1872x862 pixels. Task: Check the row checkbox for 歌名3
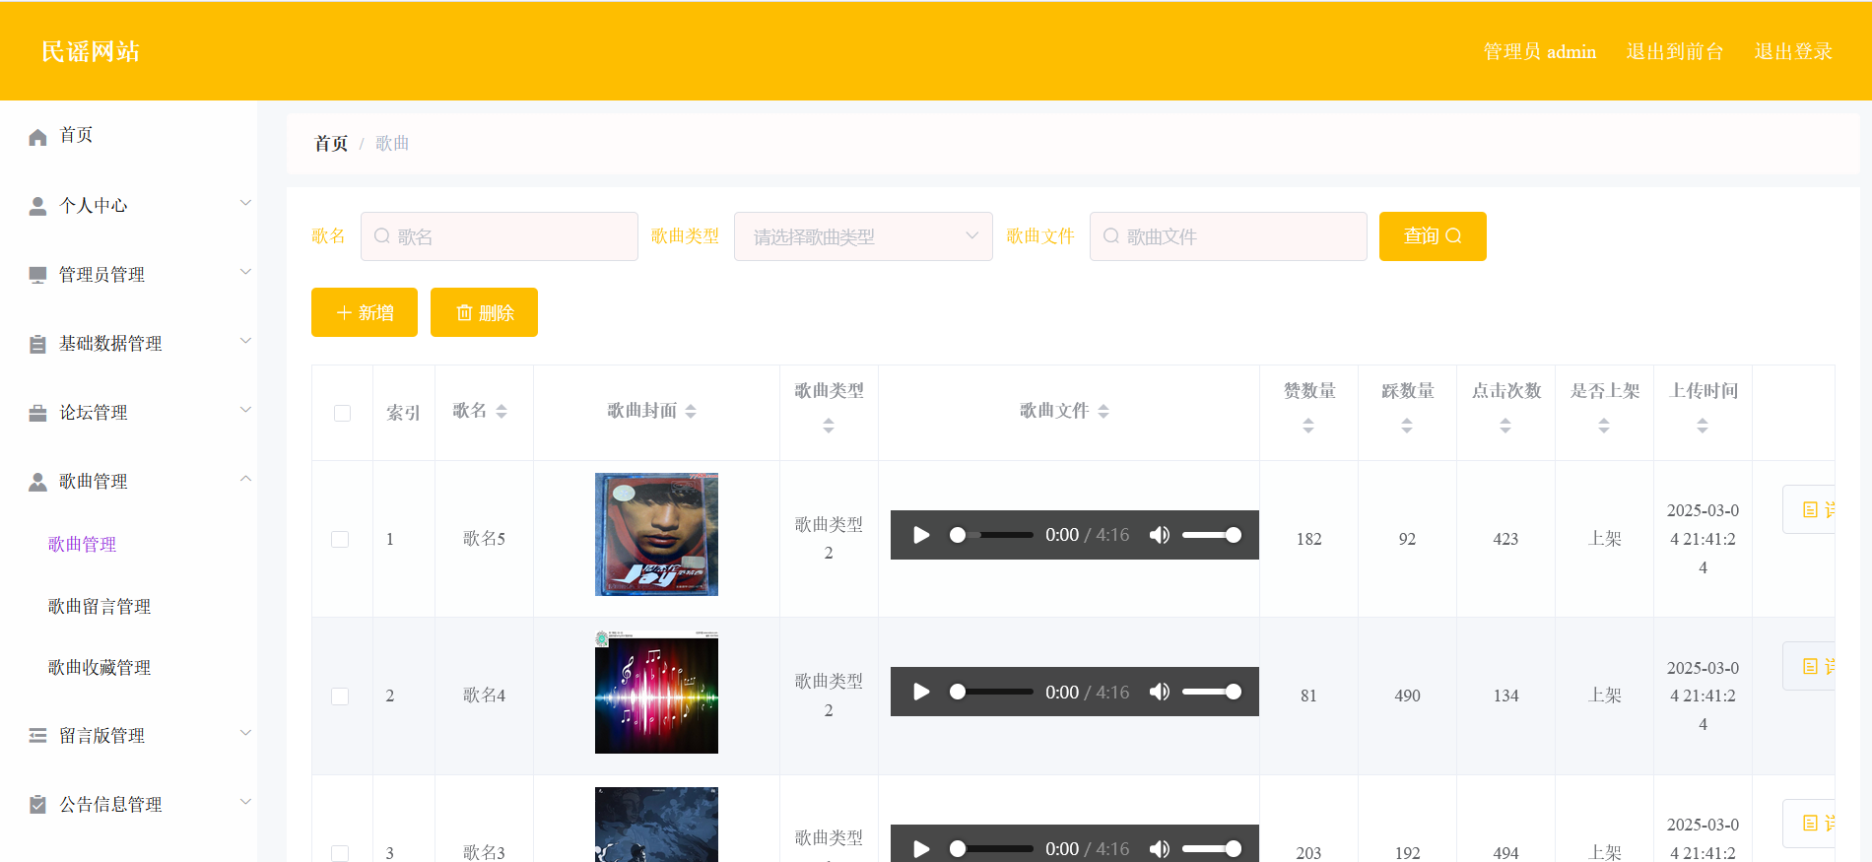point(340,853)
